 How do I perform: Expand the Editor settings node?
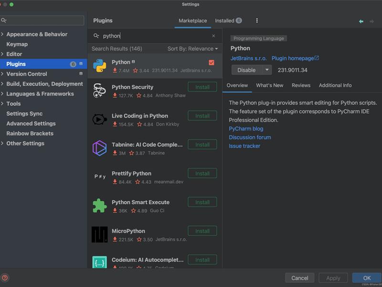[x=2, y=54]
